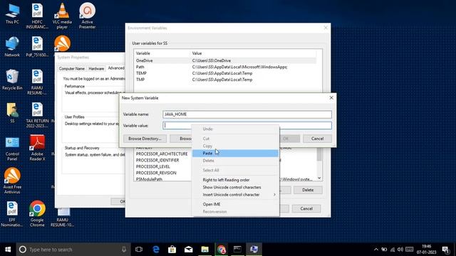Cancel the Environment Variables dialog
Screen dimensions: 456x256
[306, 208]
